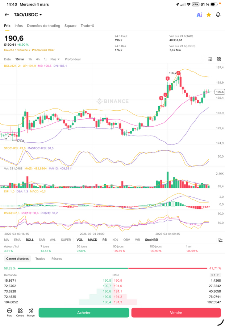The image size is (225, 327).
Task: Click the Couche 1/Couche 2 tag
Action: (x=17, y=50)
